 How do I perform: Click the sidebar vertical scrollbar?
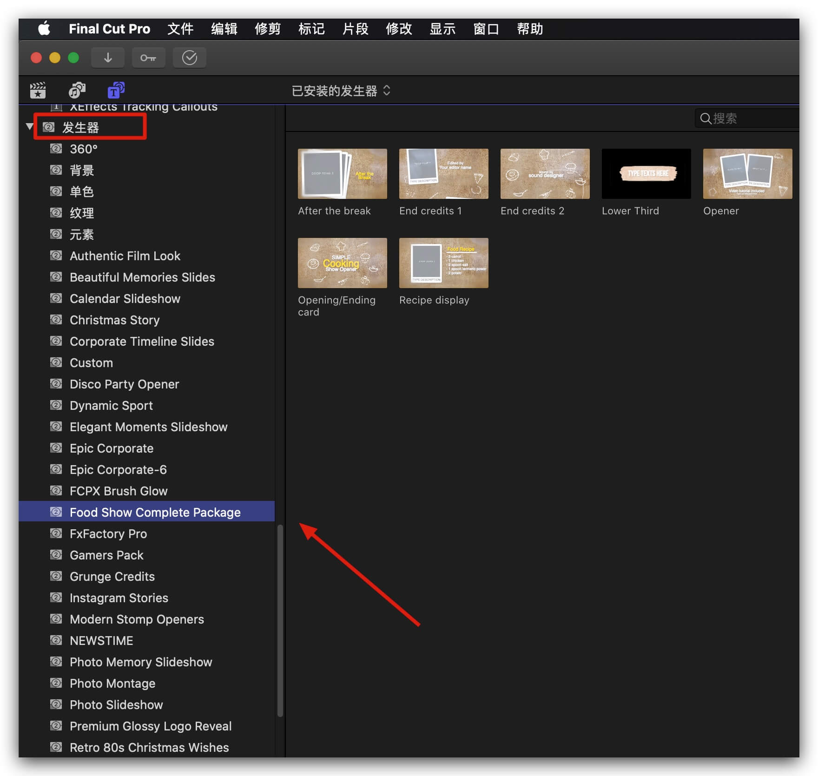[x=280, y=621]
